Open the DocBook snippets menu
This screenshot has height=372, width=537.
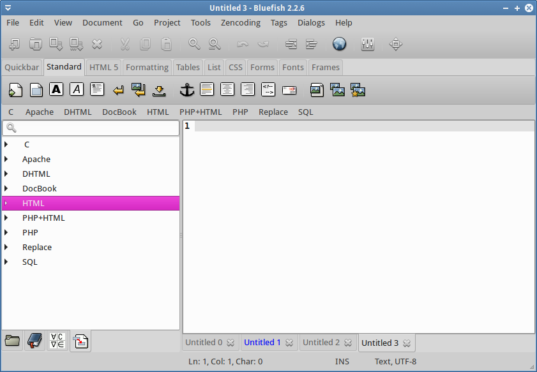(119, 112)
